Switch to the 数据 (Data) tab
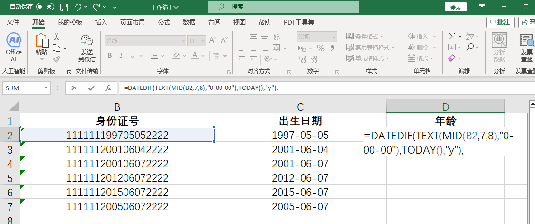This screenshot has height=224, width=535. tap(189, 22)
